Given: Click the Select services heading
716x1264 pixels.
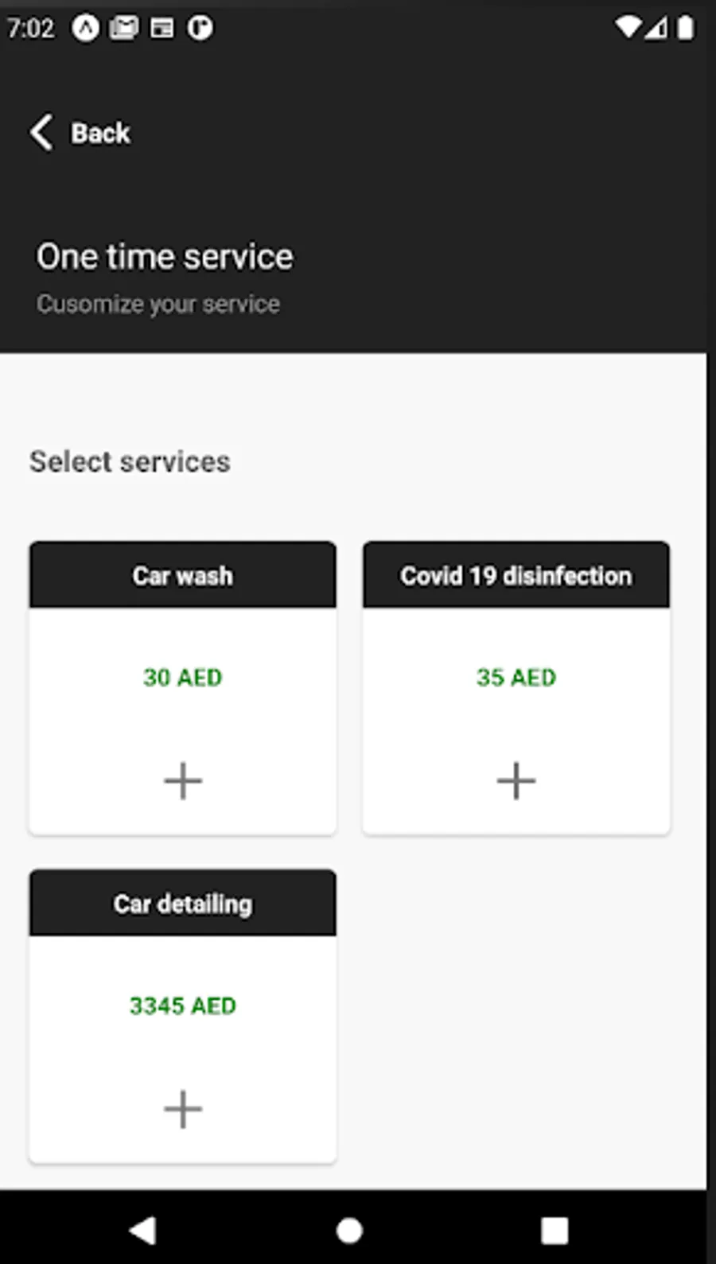Looking at the screenshot, I should pyautogui.click(x=130, y=461).
